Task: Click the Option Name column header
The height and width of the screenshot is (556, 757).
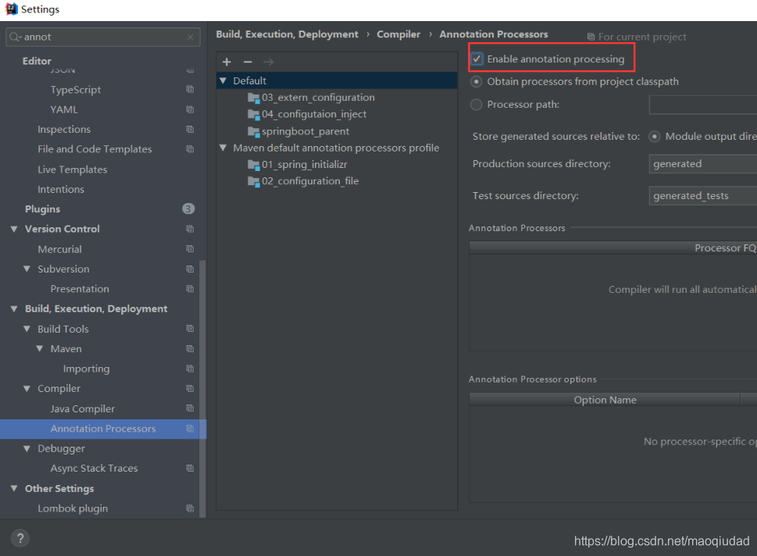Action: 605,400
